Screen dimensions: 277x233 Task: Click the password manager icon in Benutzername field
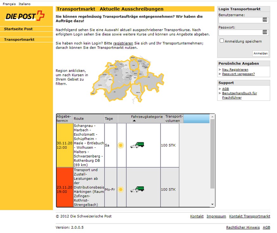pyautogui.click(x=265, y=20)
